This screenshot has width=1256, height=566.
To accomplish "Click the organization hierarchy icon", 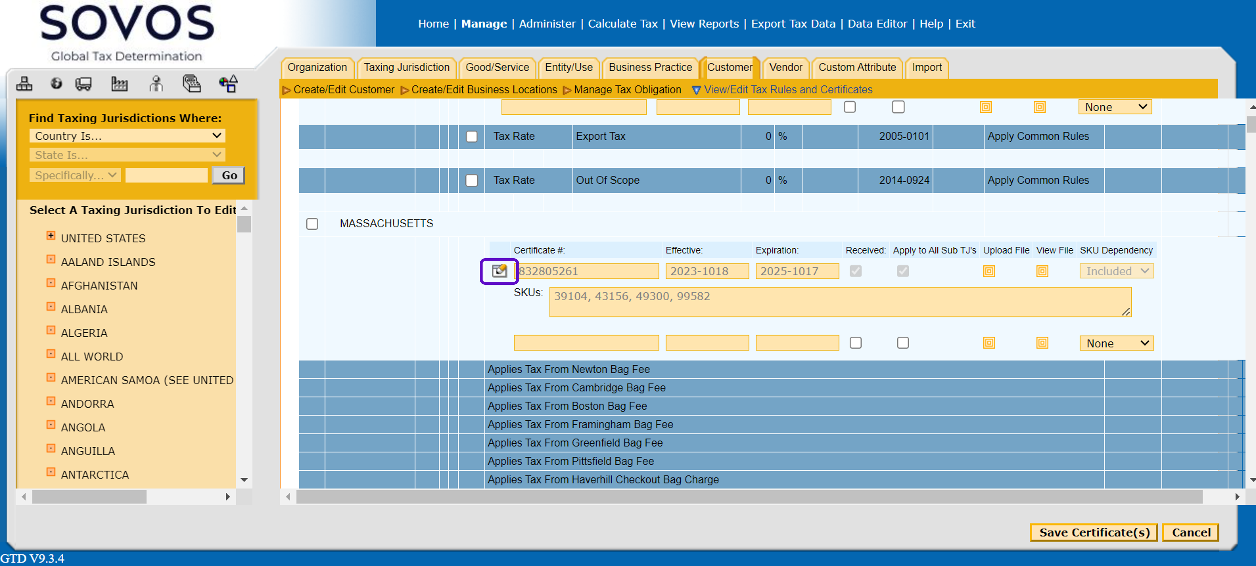I will 24,84.
